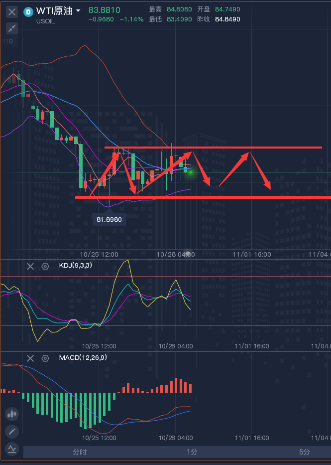The width and height of the screenshot is (331, 465).
Task: Click the MACD(12,26,9) indicator label
Action: click(x=83, y=357)
